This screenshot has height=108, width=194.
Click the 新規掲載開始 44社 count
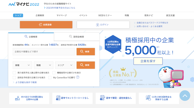(x=21, y=45)
